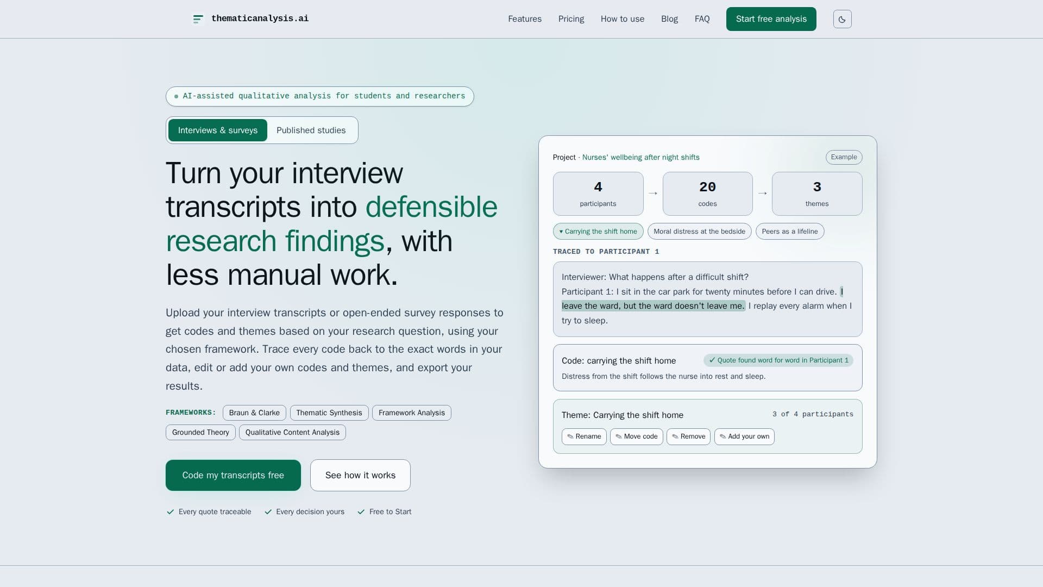Open the Blog nav link
The width and height of the screenshot is (1043, 587).
pos(669,19)
